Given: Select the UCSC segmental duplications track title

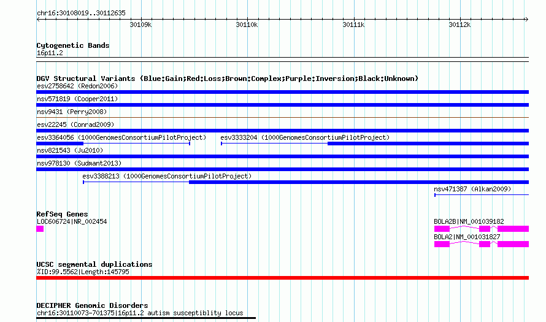Looking at the screenshot, I should point(94,264).
